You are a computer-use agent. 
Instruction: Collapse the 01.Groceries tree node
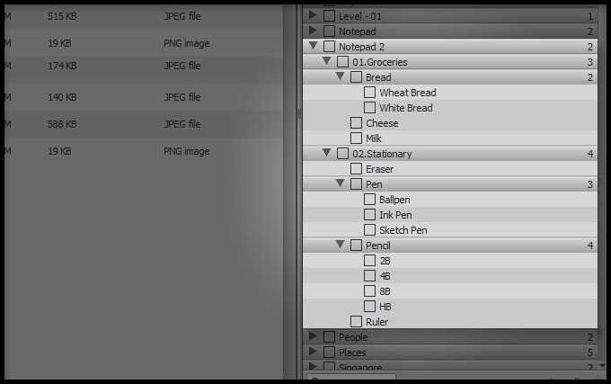pos(327,61)
